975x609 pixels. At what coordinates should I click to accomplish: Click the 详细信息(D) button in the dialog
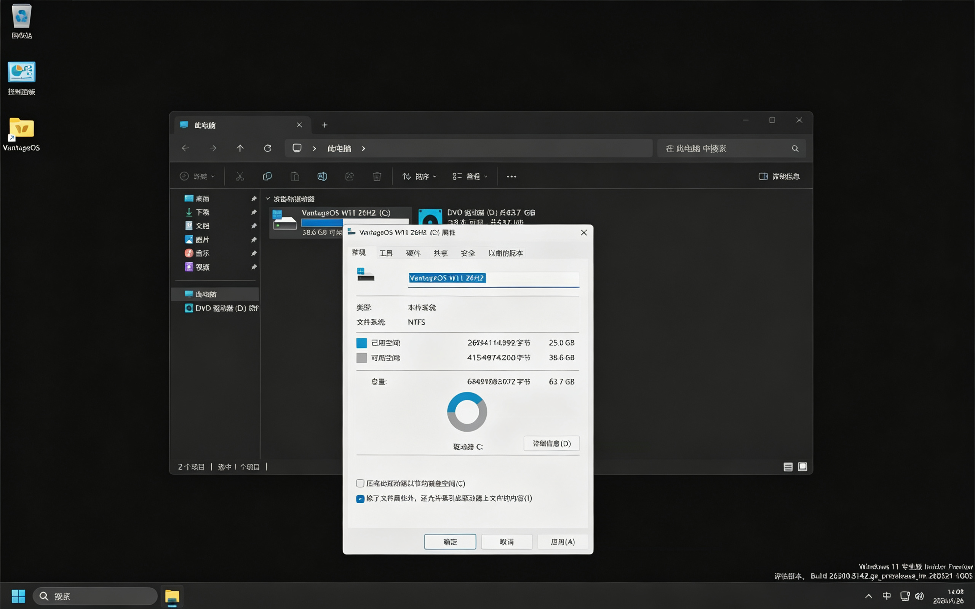[551, 443]
